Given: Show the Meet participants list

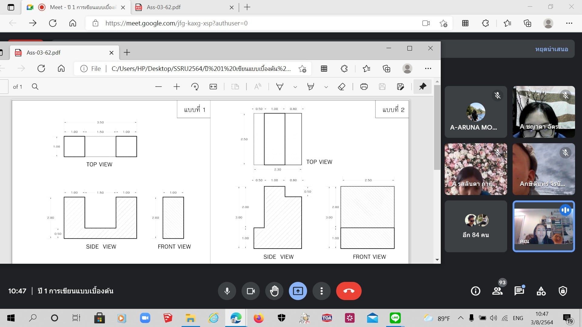Looking at the screenshot, I should [497, 291].
